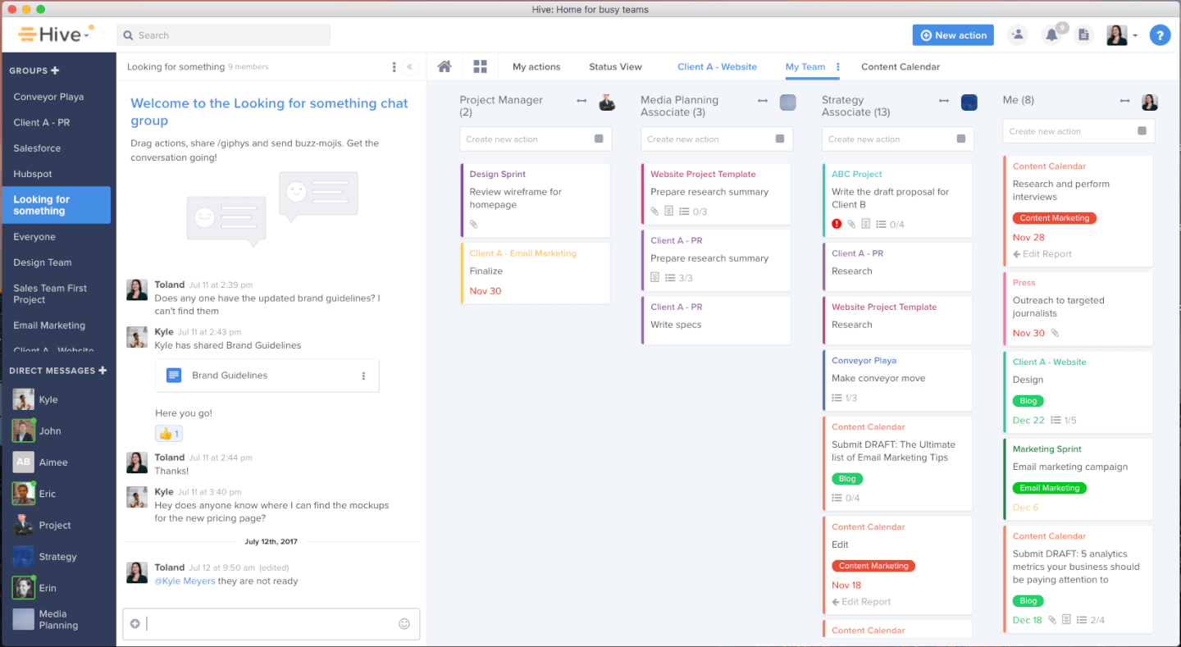Click the red alert icon on ABC Project card
Viewport: 1181px width, 647px height.
click(x=837, y=224)
